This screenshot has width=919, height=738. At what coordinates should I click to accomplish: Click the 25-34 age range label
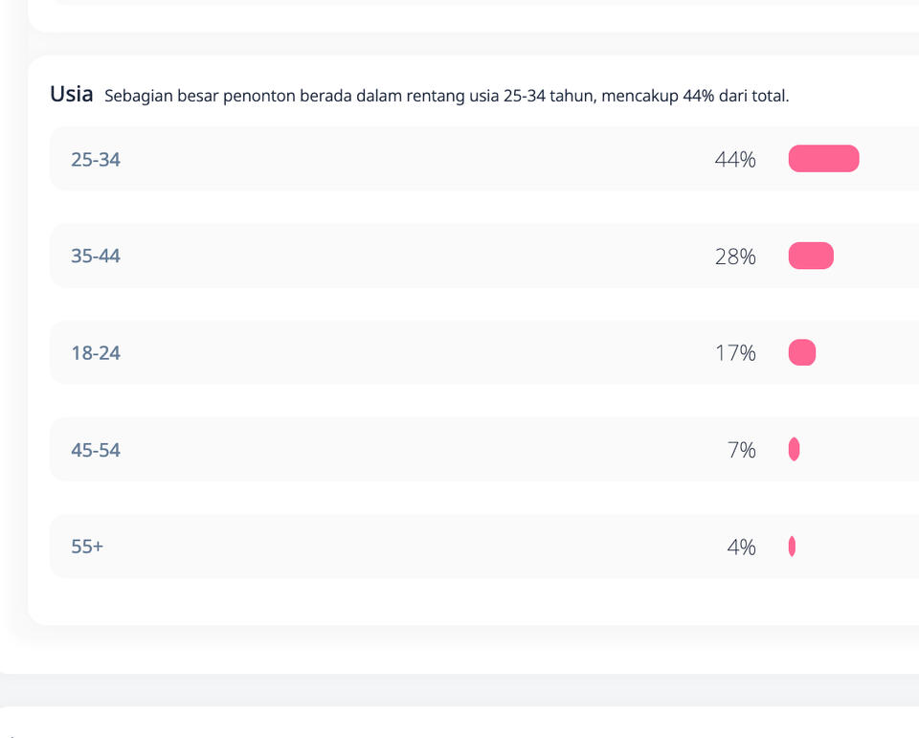(x=96, y=160)
